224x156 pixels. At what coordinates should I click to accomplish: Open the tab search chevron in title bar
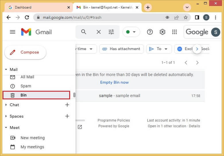pos(187,7)
